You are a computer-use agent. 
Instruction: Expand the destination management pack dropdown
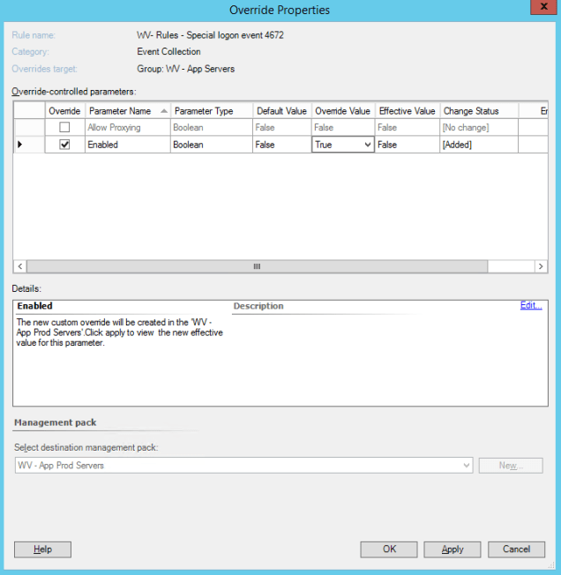pyautogui.click(x=467, y=465)
